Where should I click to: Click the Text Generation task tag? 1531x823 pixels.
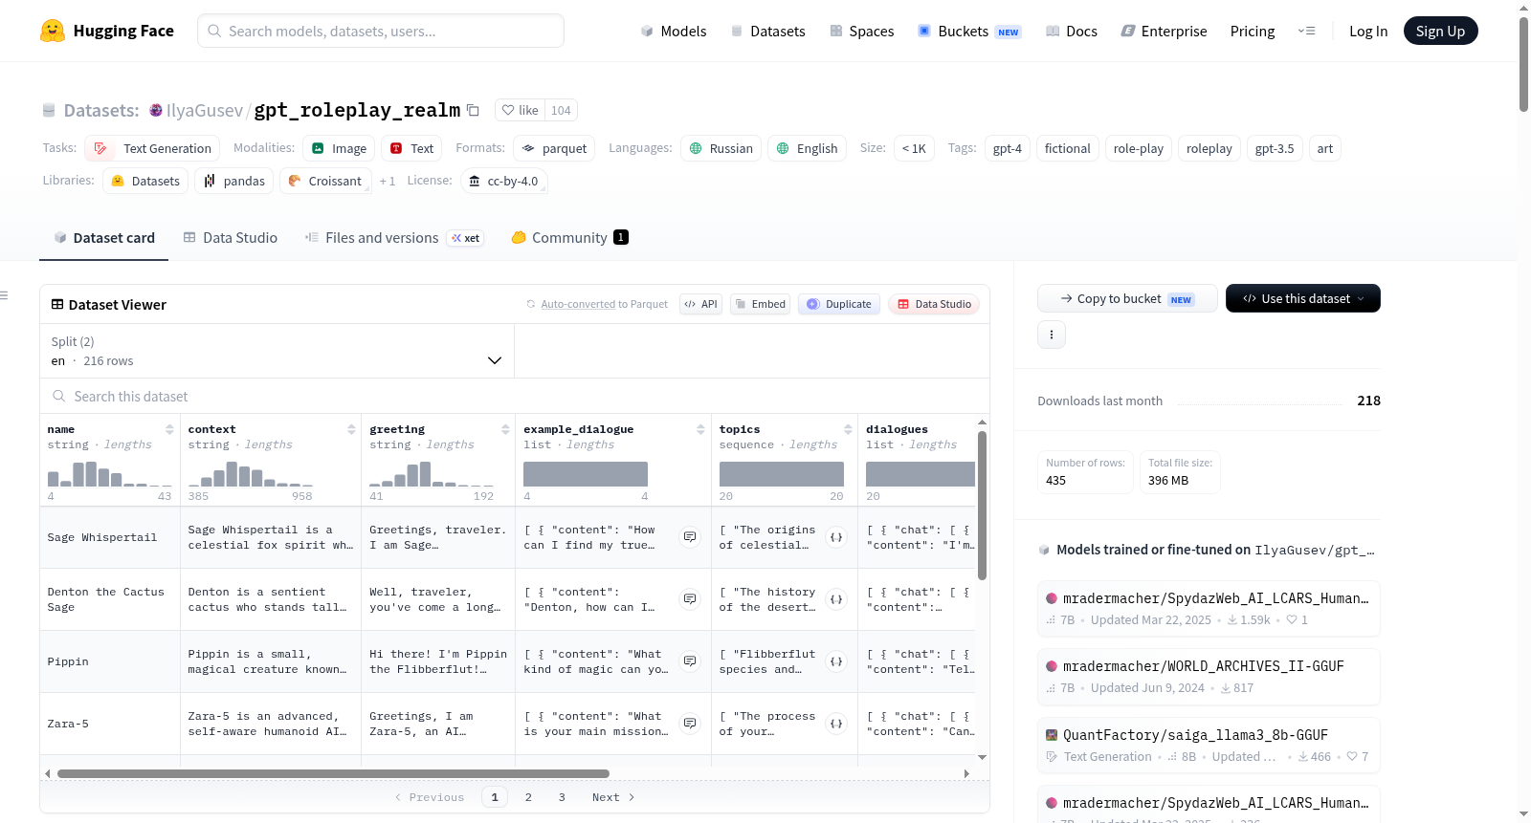tap(152, 148)
